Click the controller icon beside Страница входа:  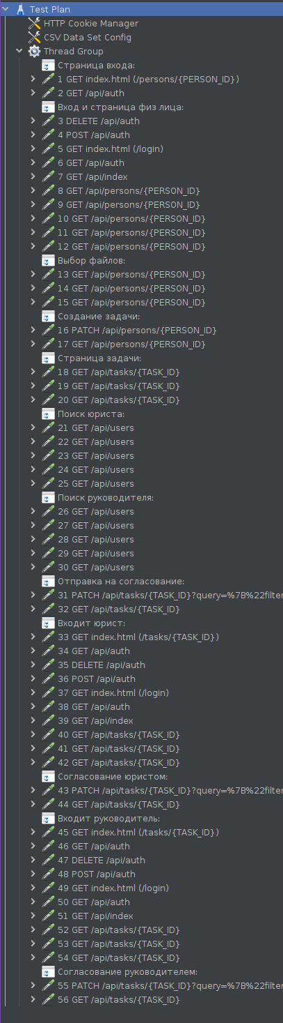pyautogui.click(x=48, y=65)
